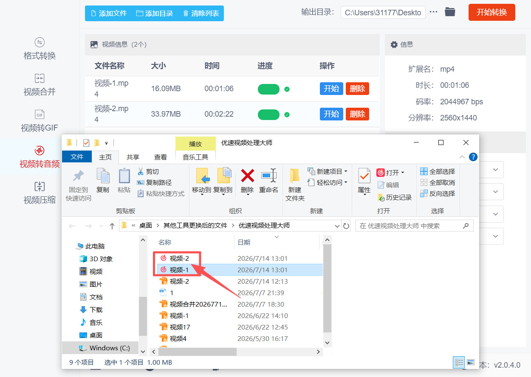This screenshot has width=531, height=377.
Task: Select 视频转GIF in the sidebar
Action: 40,121
